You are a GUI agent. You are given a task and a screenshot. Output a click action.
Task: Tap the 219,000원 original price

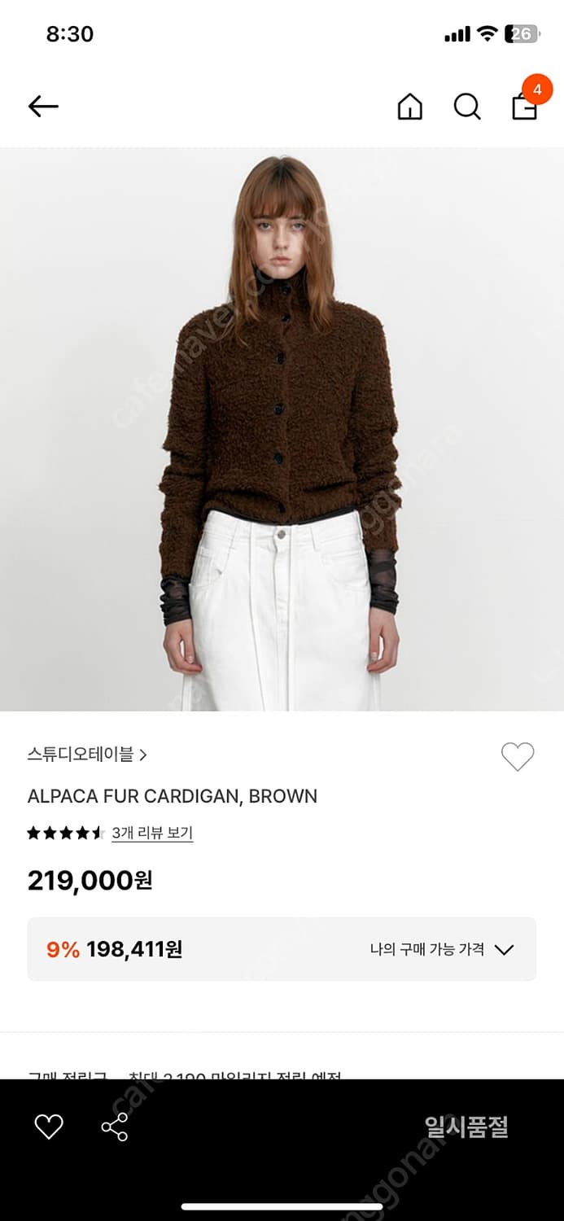[x=90, y=881]
